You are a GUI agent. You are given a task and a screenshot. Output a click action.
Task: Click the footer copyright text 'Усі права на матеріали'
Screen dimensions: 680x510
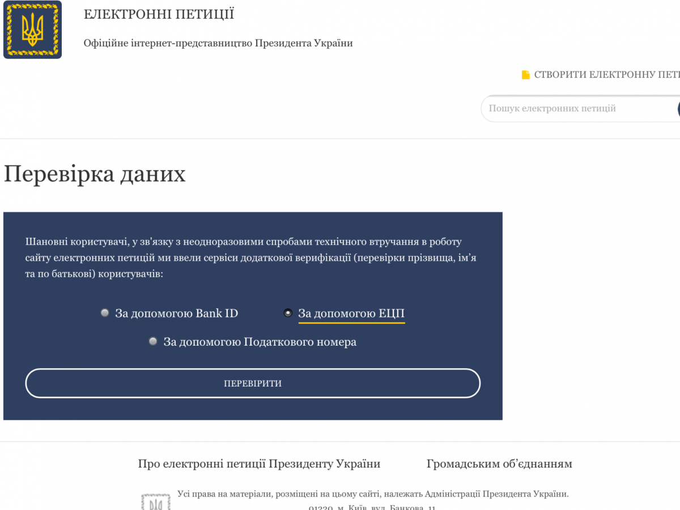[x=372, y=494]
